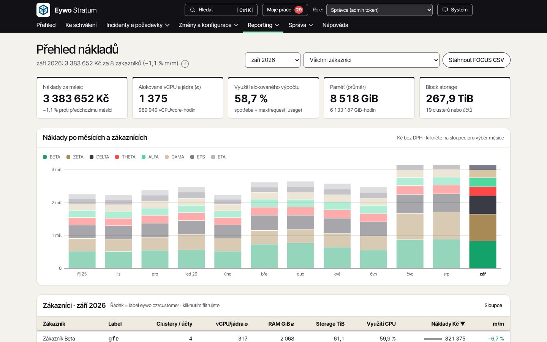Select the kvě bar in chart
The image size is (547, 342).
pos(337,226)
